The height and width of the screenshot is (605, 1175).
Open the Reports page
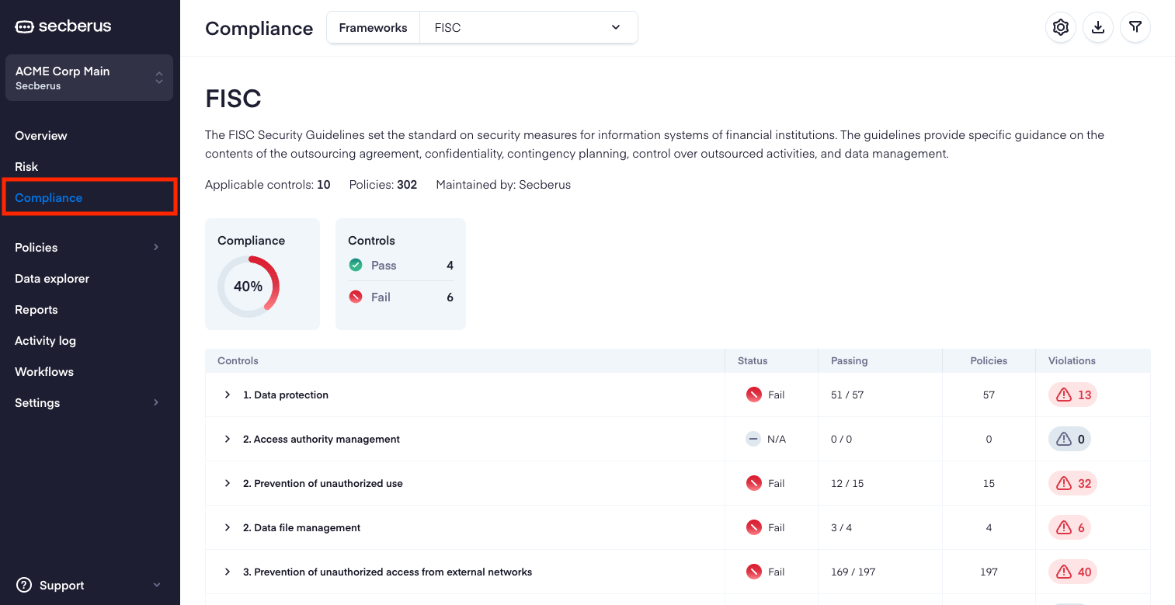[x=37, y=309]
